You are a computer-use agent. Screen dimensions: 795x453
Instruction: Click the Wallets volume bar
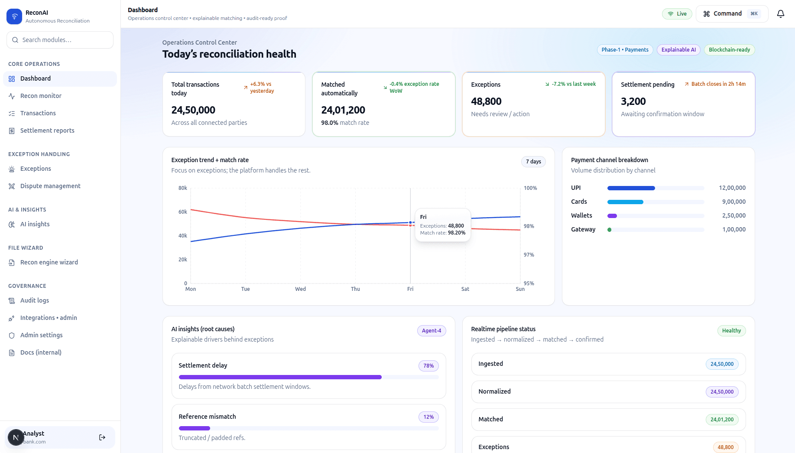655,216
